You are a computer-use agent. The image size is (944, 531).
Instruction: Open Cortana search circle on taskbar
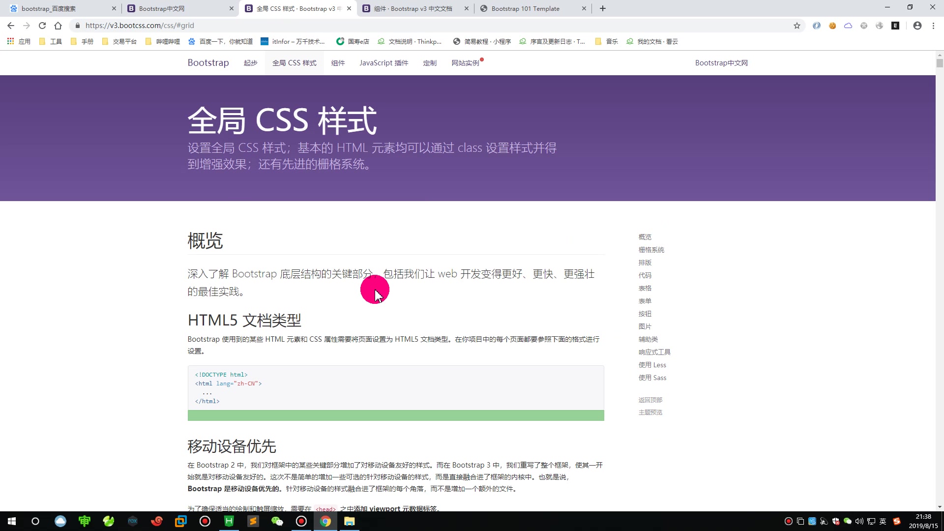(x=35, y=521)
